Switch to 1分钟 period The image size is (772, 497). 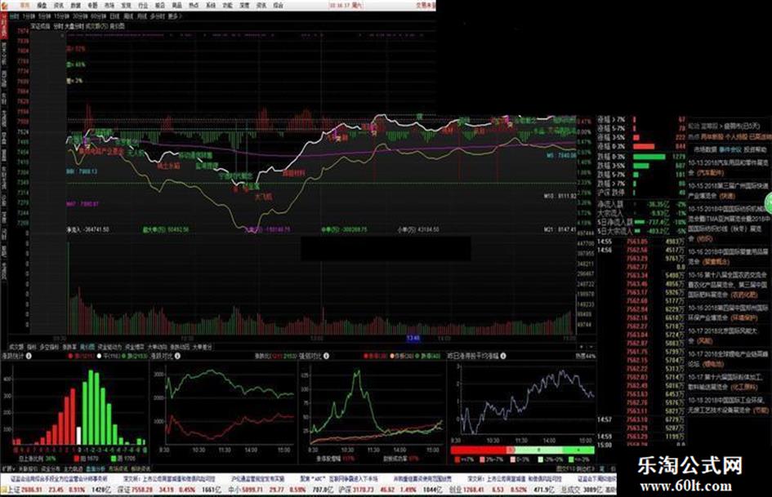pyautogui.click(x=29, y=16)
